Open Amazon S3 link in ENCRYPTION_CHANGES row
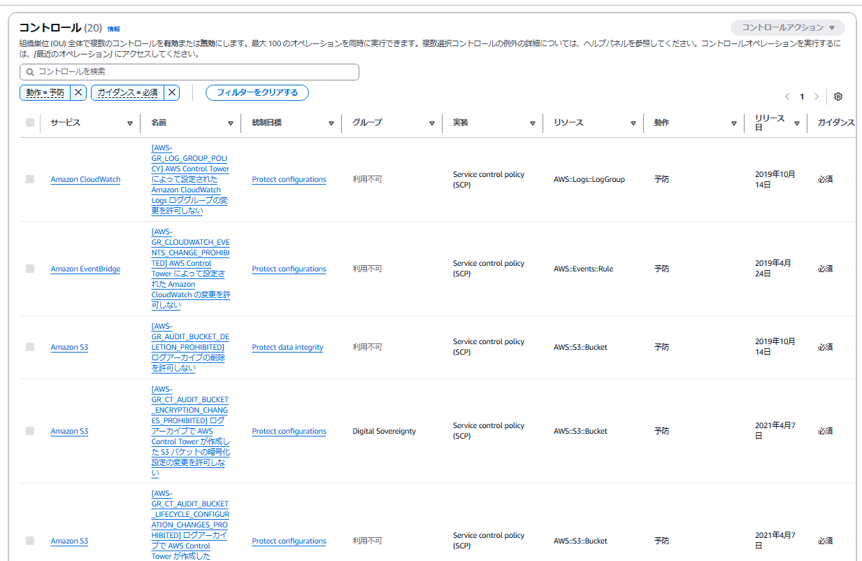The height and width of the screenshot is (561, 862). tap(69, 432)
